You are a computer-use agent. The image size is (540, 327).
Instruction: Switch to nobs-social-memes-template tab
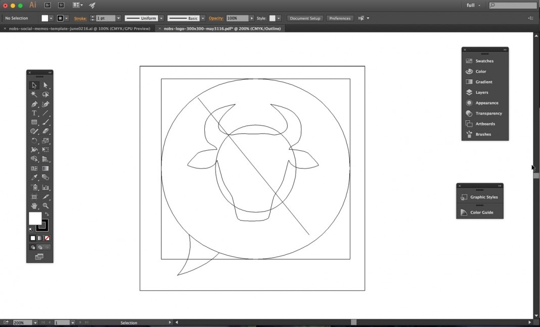point(79,29)
